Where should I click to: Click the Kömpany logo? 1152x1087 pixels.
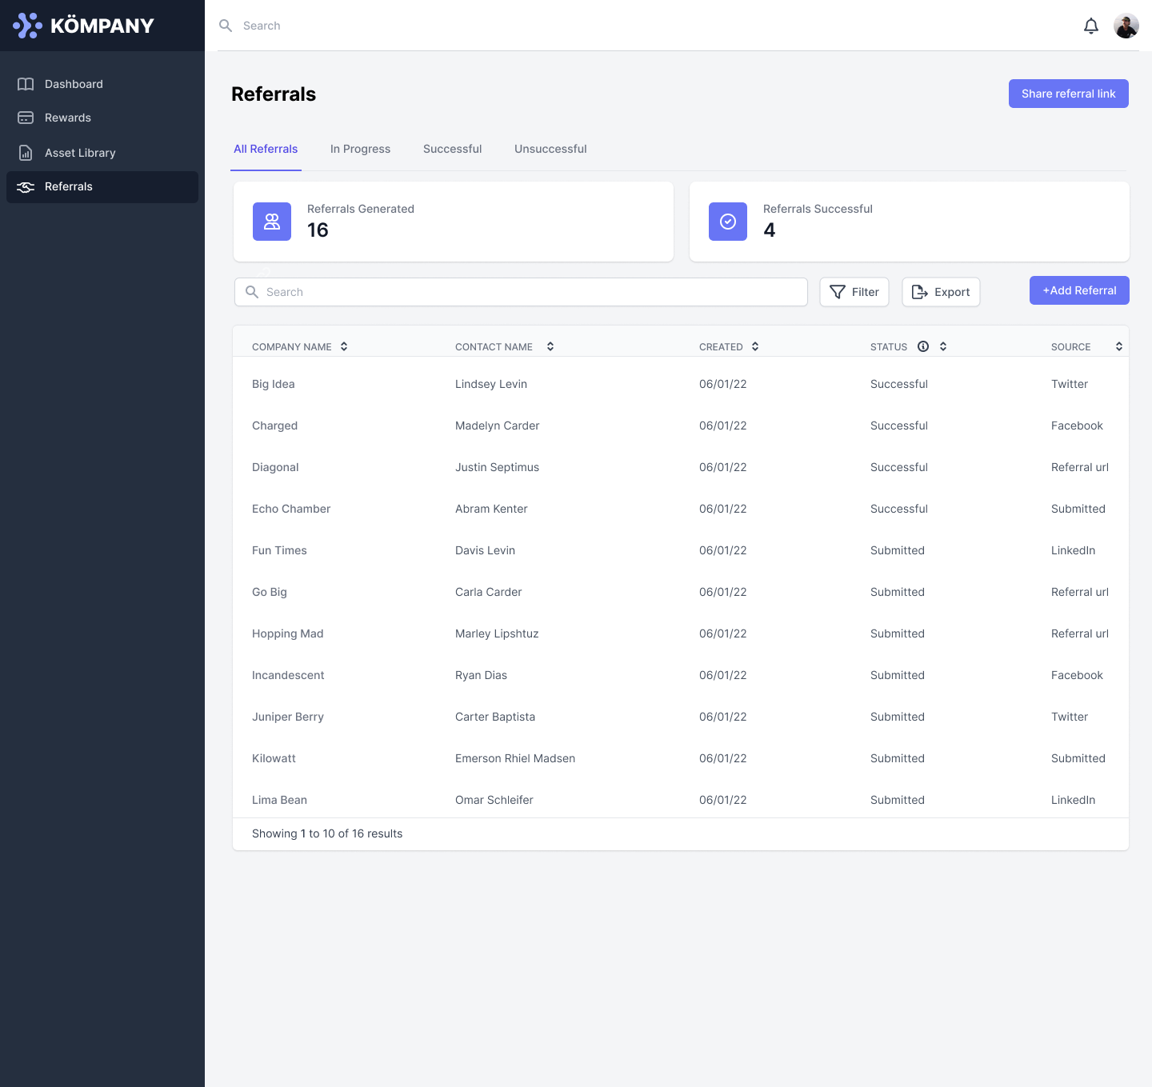[x=82, y=25]
